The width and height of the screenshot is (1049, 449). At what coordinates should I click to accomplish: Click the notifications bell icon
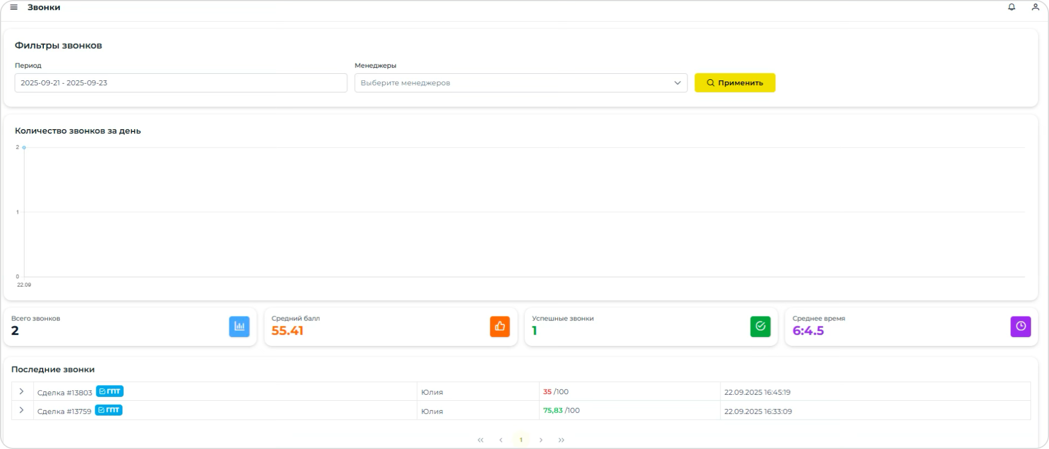point(1011,7)
